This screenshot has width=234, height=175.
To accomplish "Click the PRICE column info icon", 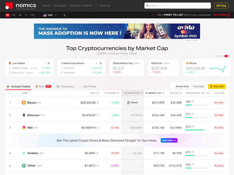I will (x=98, y=93).
